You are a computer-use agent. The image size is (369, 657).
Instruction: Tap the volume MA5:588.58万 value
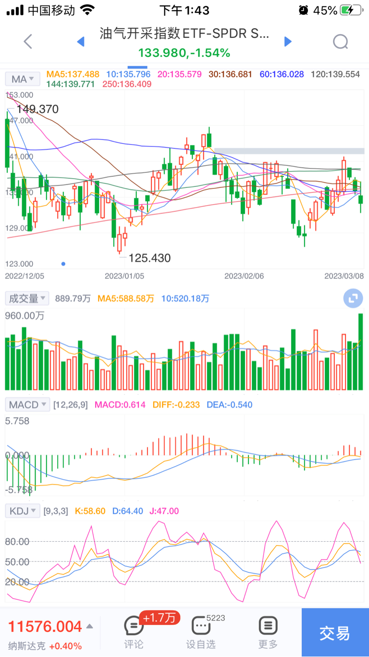pyautogui.click(x=126, y=298)
